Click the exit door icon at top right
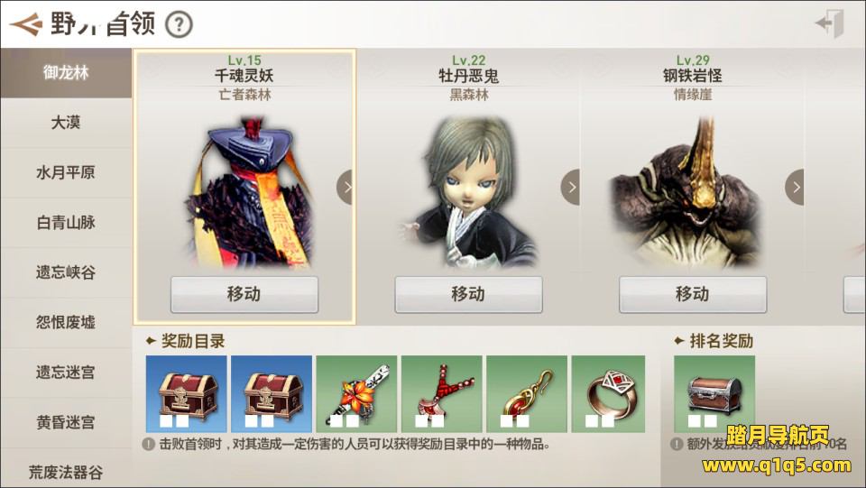 tap(830, 23)
